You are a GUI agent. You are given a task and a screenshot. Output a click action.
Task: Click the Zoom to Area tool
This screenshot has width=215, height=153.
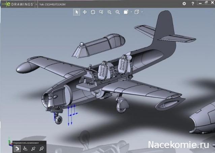click(101, 12)
